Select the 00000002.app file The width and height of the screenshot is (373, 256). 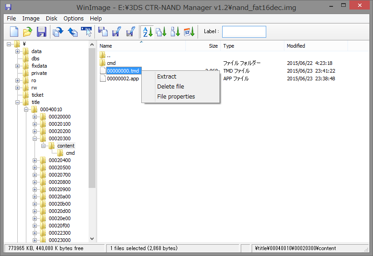click(123, 79)
